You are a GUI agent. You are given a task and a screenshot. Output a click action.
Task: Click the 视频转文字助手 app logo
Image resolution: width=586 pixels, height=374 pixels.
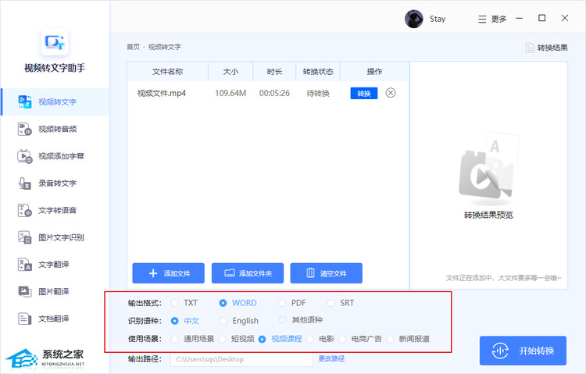click(55, 42)
